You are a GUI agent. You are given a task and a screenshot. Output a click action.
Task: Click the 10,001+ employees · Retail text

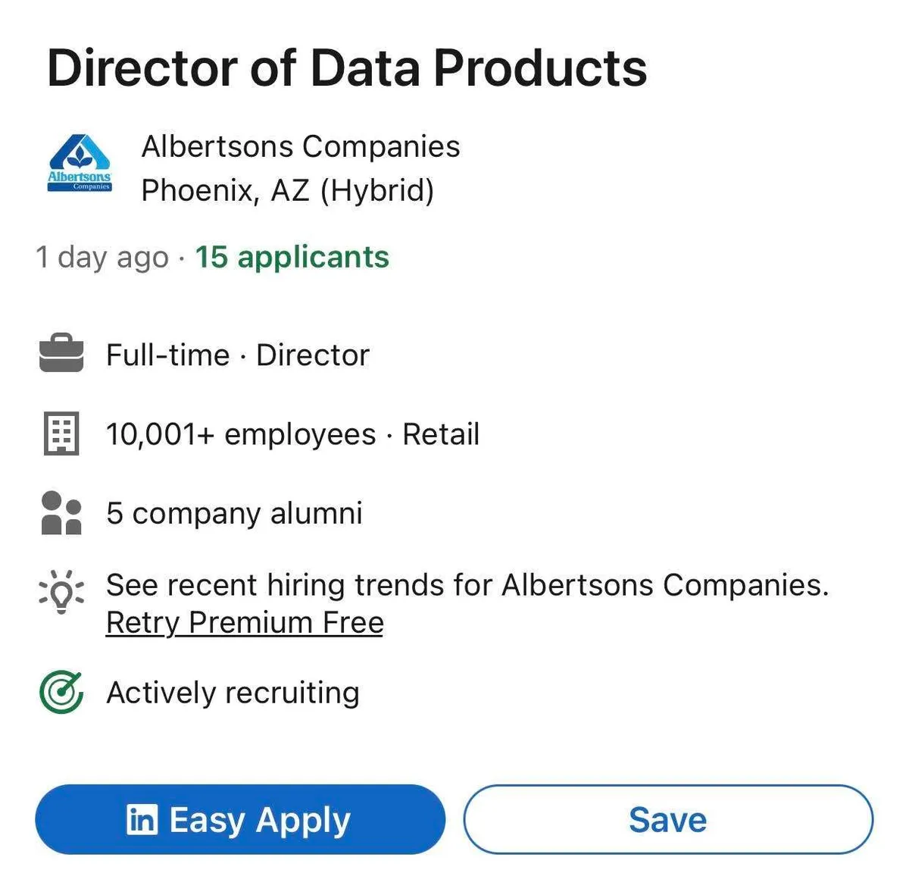292,434
